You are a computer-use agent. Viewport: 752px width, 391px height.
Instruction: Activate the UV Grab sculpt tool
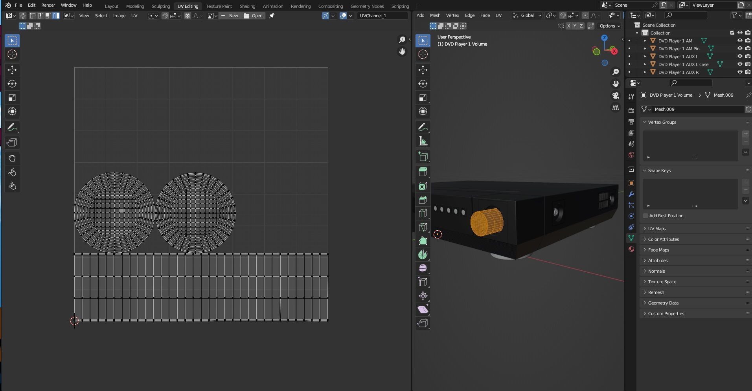[x=12, y=158]
